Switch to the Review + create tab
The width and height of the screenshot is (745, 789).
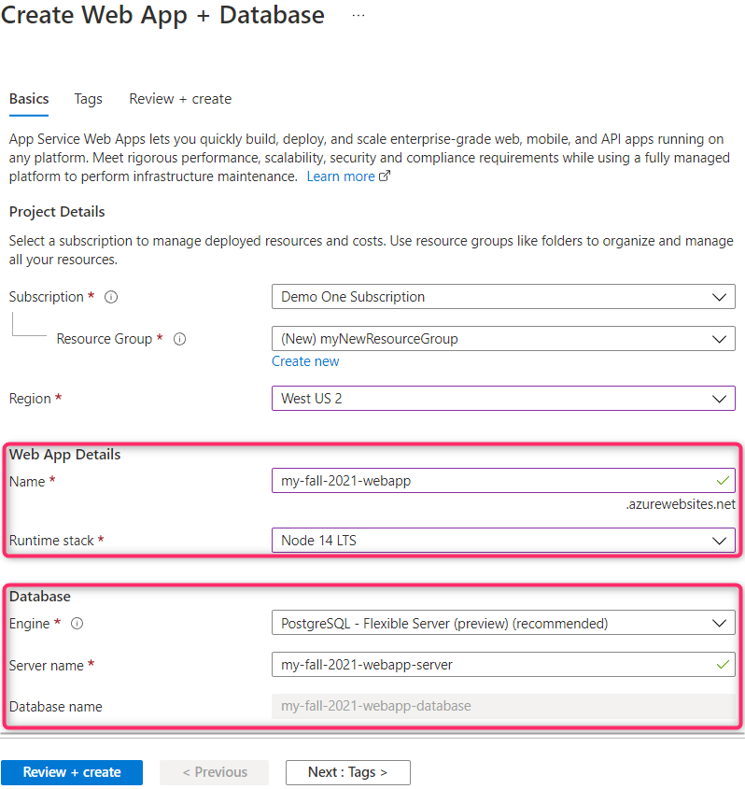[x=180, y=99]
